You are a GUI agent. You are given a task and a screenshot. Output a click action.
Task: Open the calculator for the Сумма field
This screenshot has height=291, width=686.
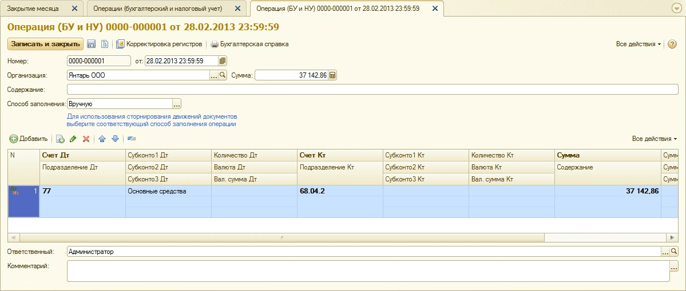332,75
